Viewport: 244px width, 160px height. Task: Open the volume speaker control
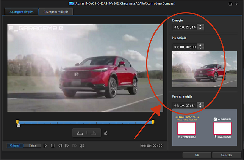(82, 146)
